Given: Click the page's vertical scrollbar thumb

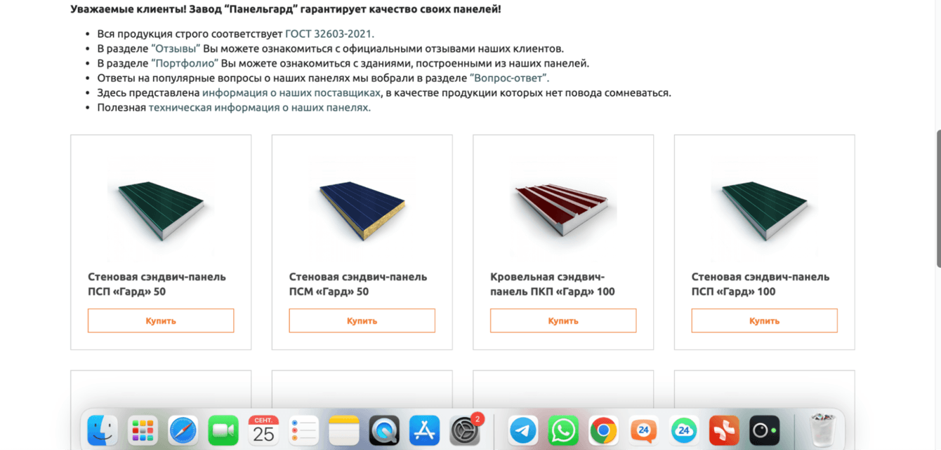Looking at the screenshot, I should click(x=938, y=198).
